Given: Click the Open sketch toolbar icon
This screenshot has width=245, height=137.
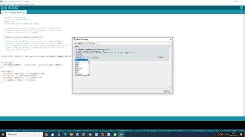Looking at the screenshot, I should click(13, 8).
